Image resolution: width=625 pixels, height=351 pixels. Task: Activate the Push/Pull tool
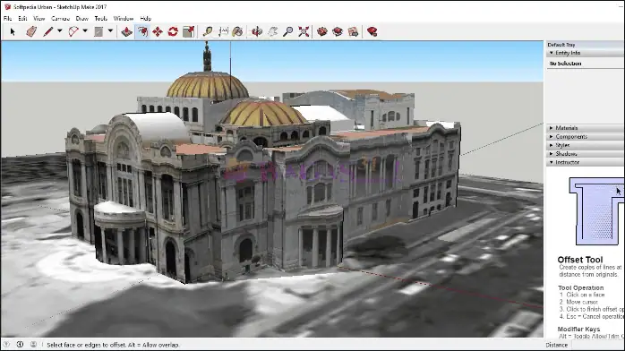pyautogui.click(x=127, y=31)
